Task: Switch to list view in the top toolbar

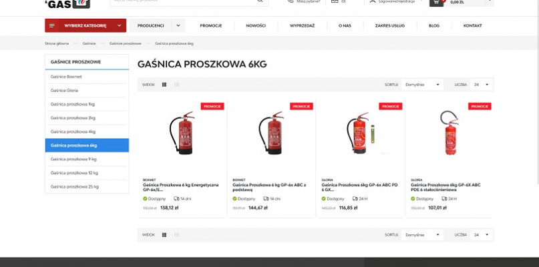Action: pyautogui.click(x=177, y=85)
